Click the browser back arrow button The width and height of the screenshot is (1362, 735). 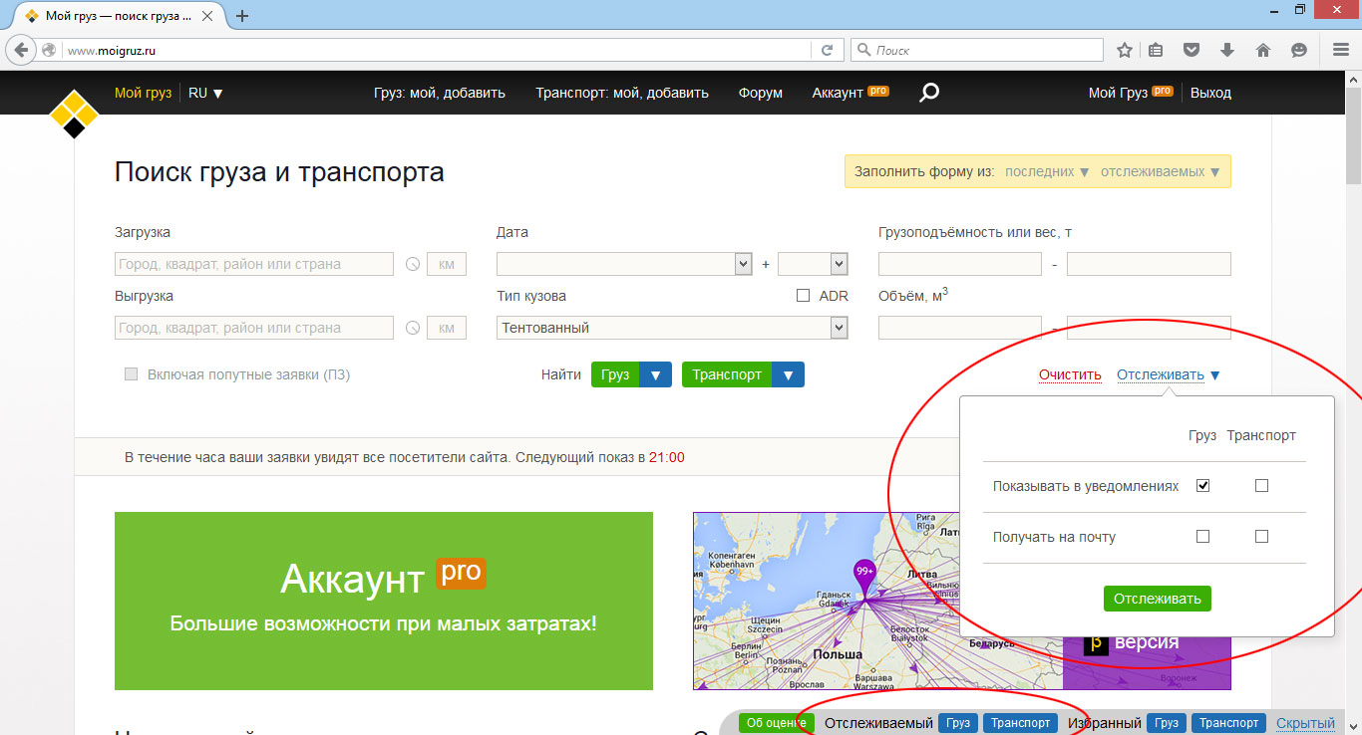click(x=21, y=50)
